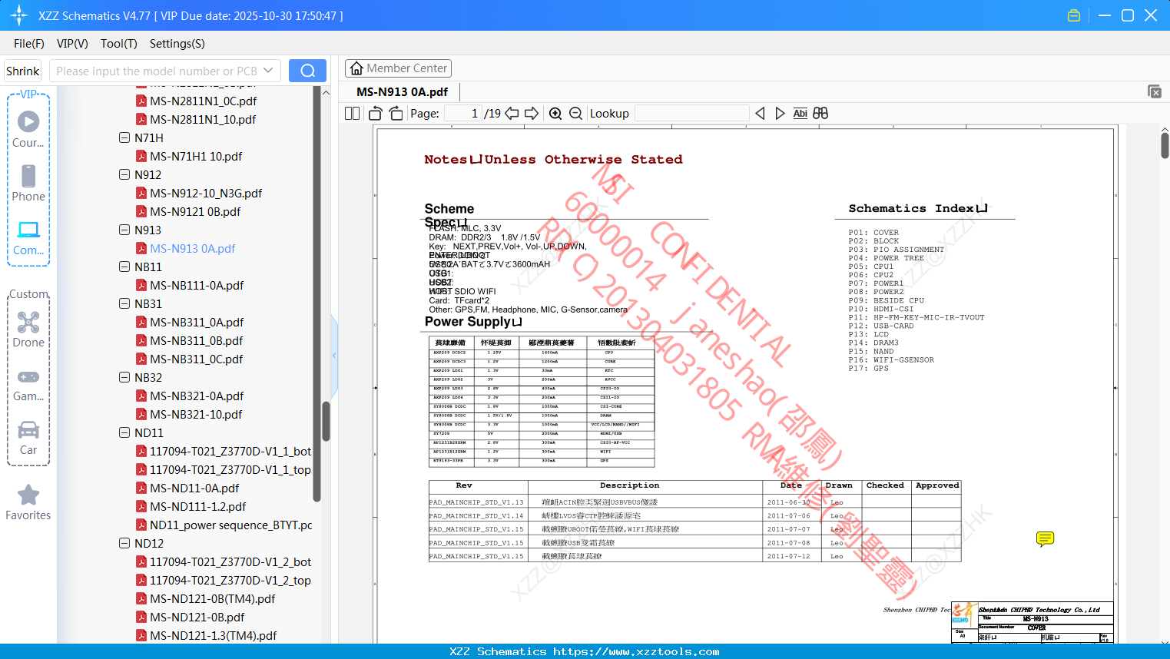Toggle the two-page side-by-side view

coord(352,114)
